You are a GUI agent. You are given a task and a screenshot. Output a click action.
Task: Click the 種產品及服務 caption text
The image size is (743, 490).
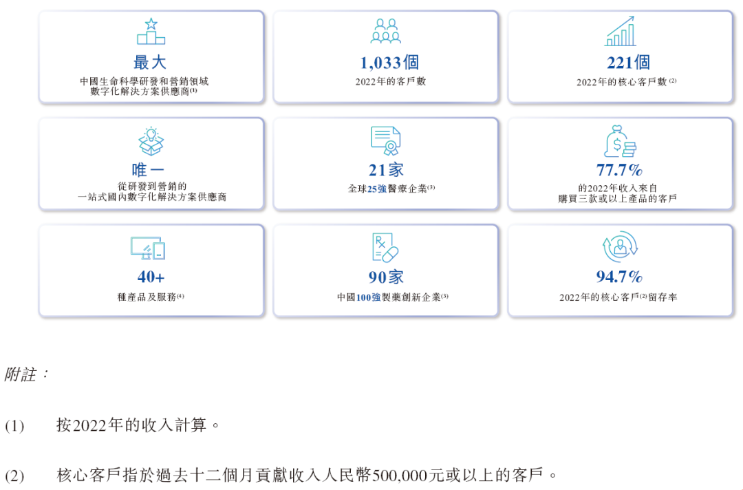pos(150,297)
